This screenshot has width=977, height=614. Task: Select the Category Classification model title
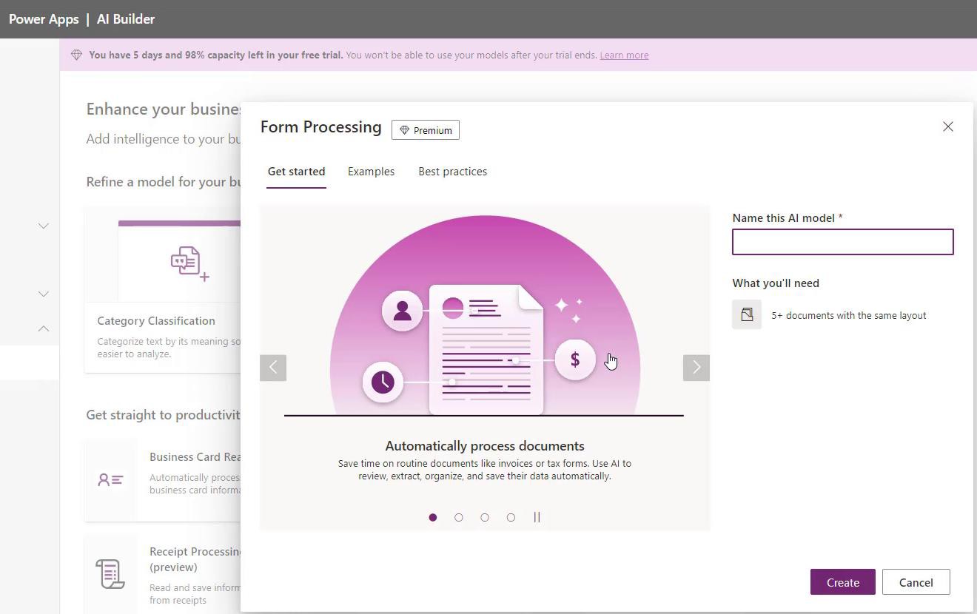(156, 320)
